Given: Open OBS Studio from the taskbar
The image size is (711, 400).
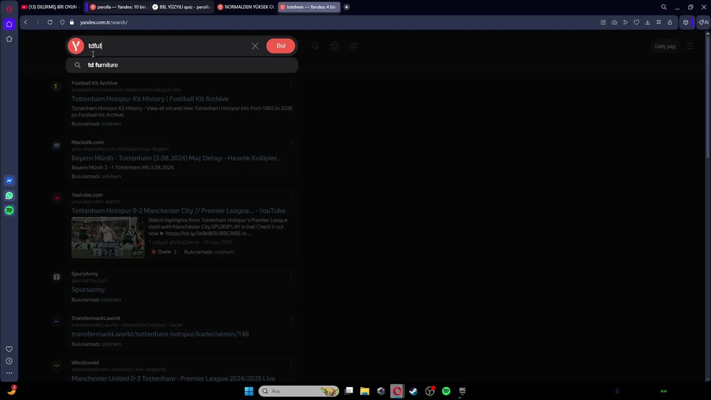Looking at the screenshot, I should point(430,391).
